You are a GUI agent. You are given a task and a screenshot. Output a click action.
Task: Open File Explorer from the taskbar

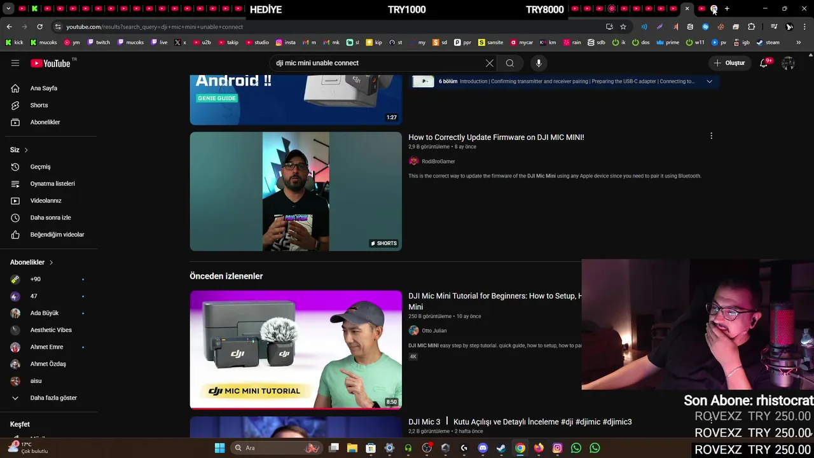[352, 448]
